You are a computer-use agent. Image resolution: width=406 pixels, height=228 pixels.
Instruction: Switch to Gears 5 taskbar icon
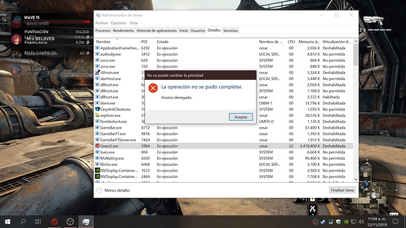(54, 222)
